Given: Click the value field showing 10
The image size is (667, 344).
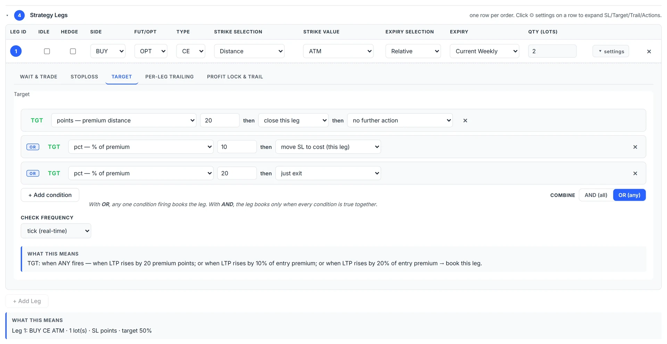Looking at the screenshot, I should 237,147.
